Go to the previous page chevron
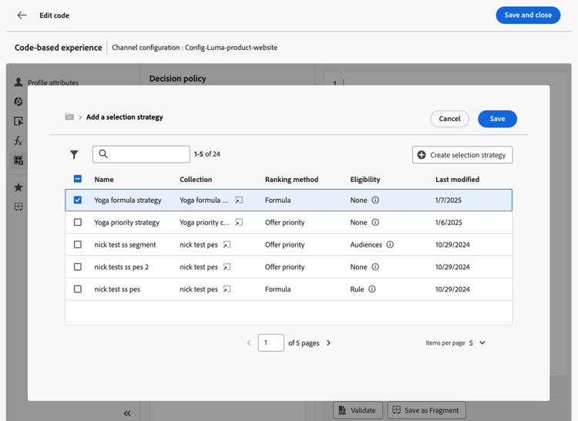The height and width of the screenshot is (421, 578). coord(248,343)
